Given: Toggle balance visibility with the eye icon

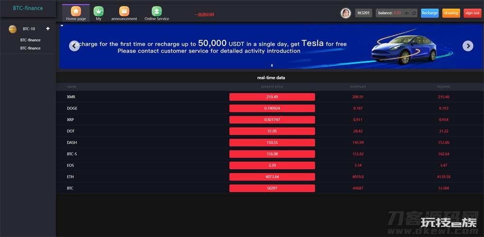Looking at the screenshot, I should tap(407, 13).
